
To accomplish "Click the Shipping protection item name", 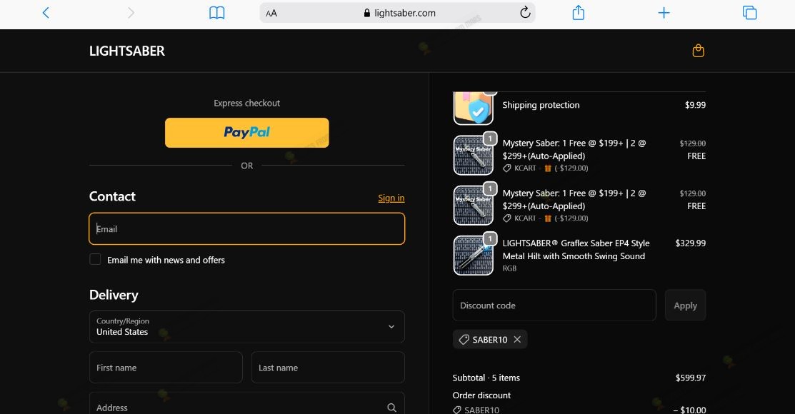I will (x=541, y=105).
